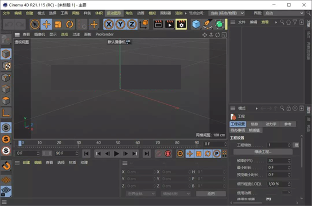Switch to Edges mode
The height and width of the screenshot is (206, 312).
[x=6, y=89]
